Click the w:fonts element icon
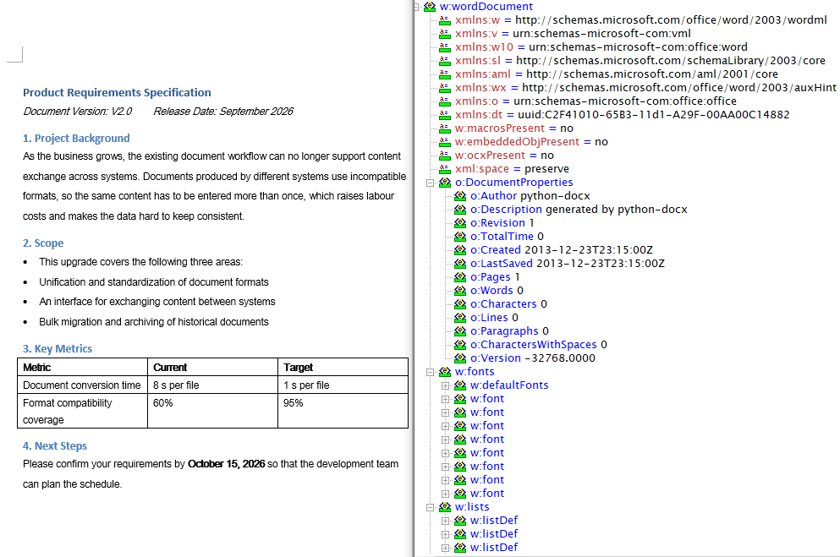Image resolution: width=840 pixels, height=557 pixels. click(x=445, y=372)
